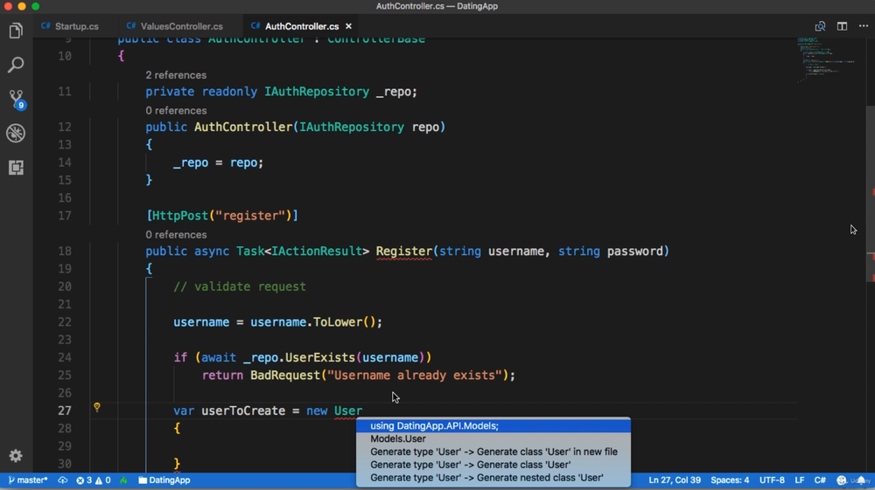Open the Manage settings gear
Viewport: 875px width, 490px height.
click(x=16, y=455)
